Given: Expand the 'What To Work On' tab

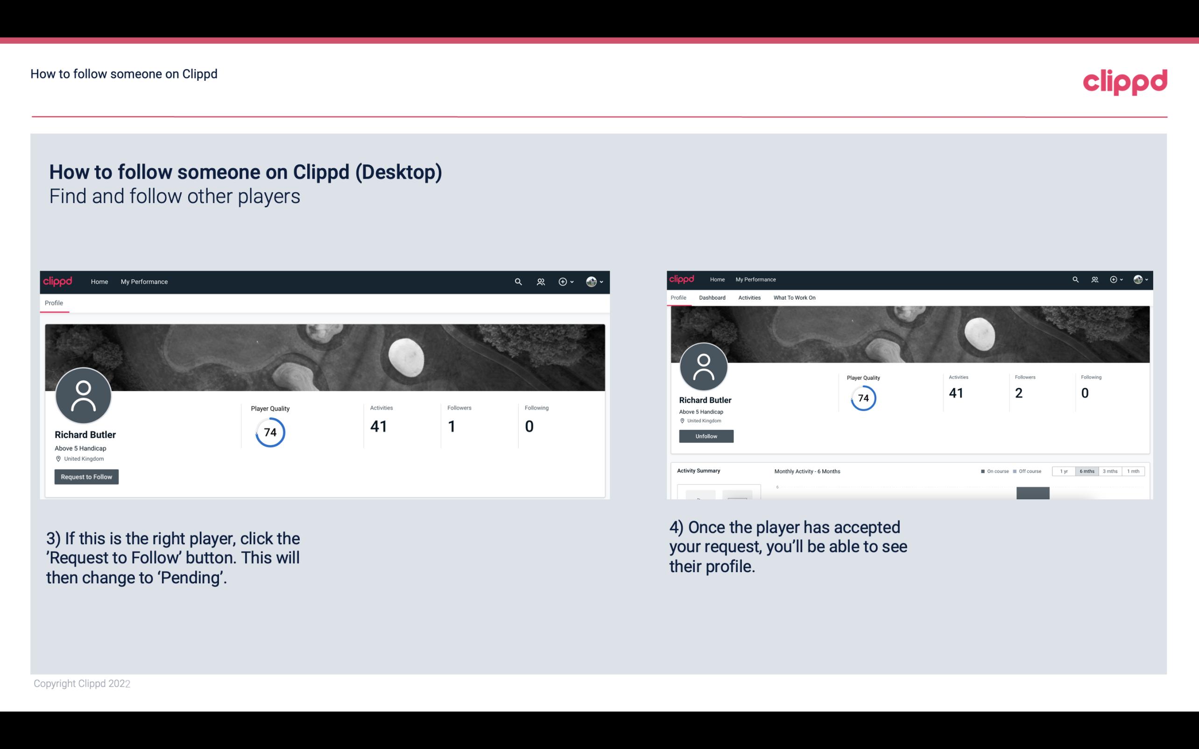Looking at the screenshot, I should 794,298.
